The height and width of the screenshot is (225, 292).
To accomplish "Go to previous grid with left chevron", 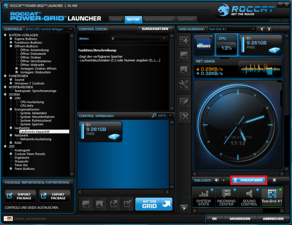I will click(x=262, y=29).
